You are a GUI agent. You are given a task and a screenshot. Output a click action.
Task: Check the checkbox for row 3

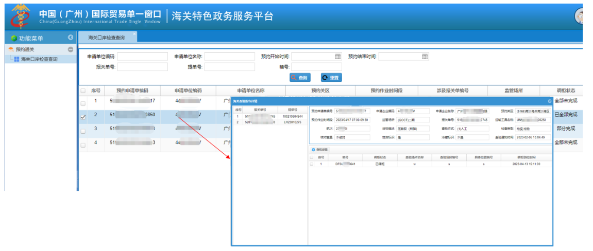click(83, 131)
